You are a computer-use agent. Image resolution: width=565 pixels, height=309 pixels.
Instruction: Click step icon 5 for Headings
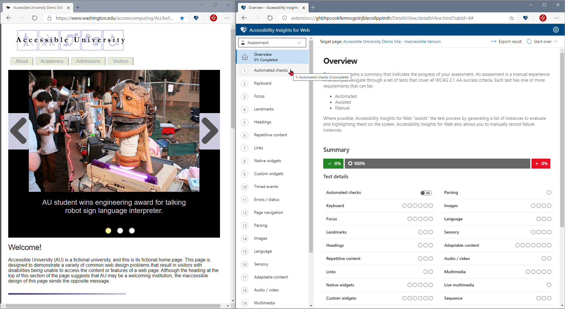(244, 122)
